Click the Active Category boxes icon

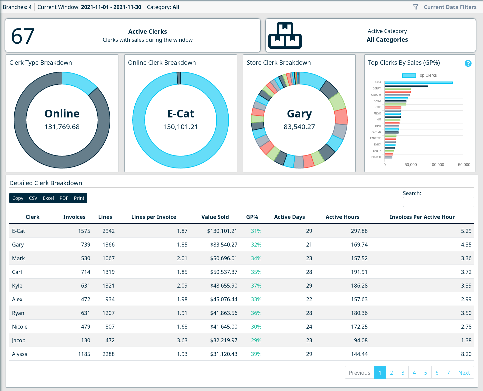pyautogui.click(x=285, y=35)
